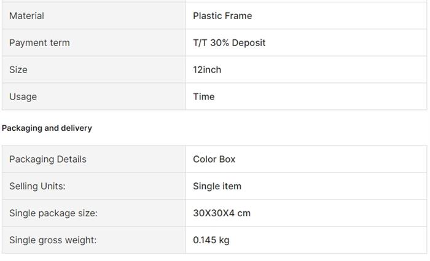The width and height of the screenshot is (430, 261).
Task: Select the Plastic Frame value
Action: coord(222,16)
